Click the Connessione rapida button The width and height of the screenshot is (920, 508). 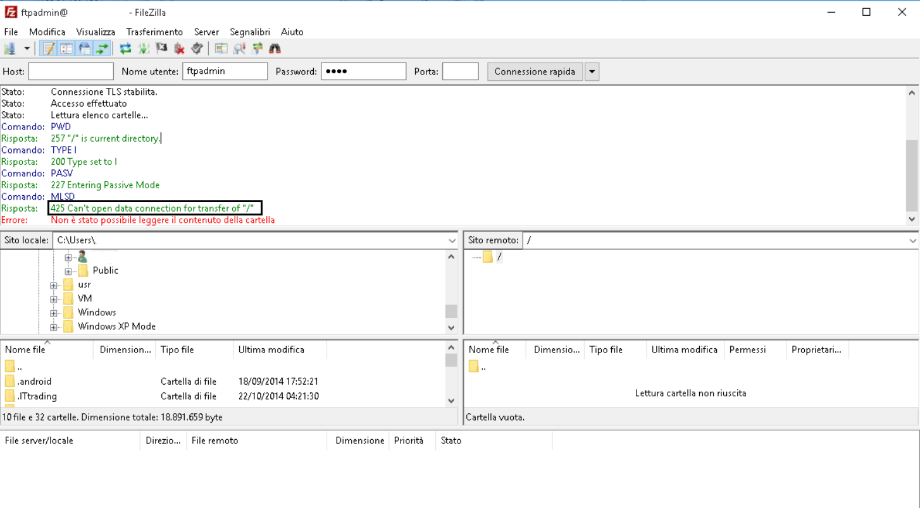pos(535,71)
